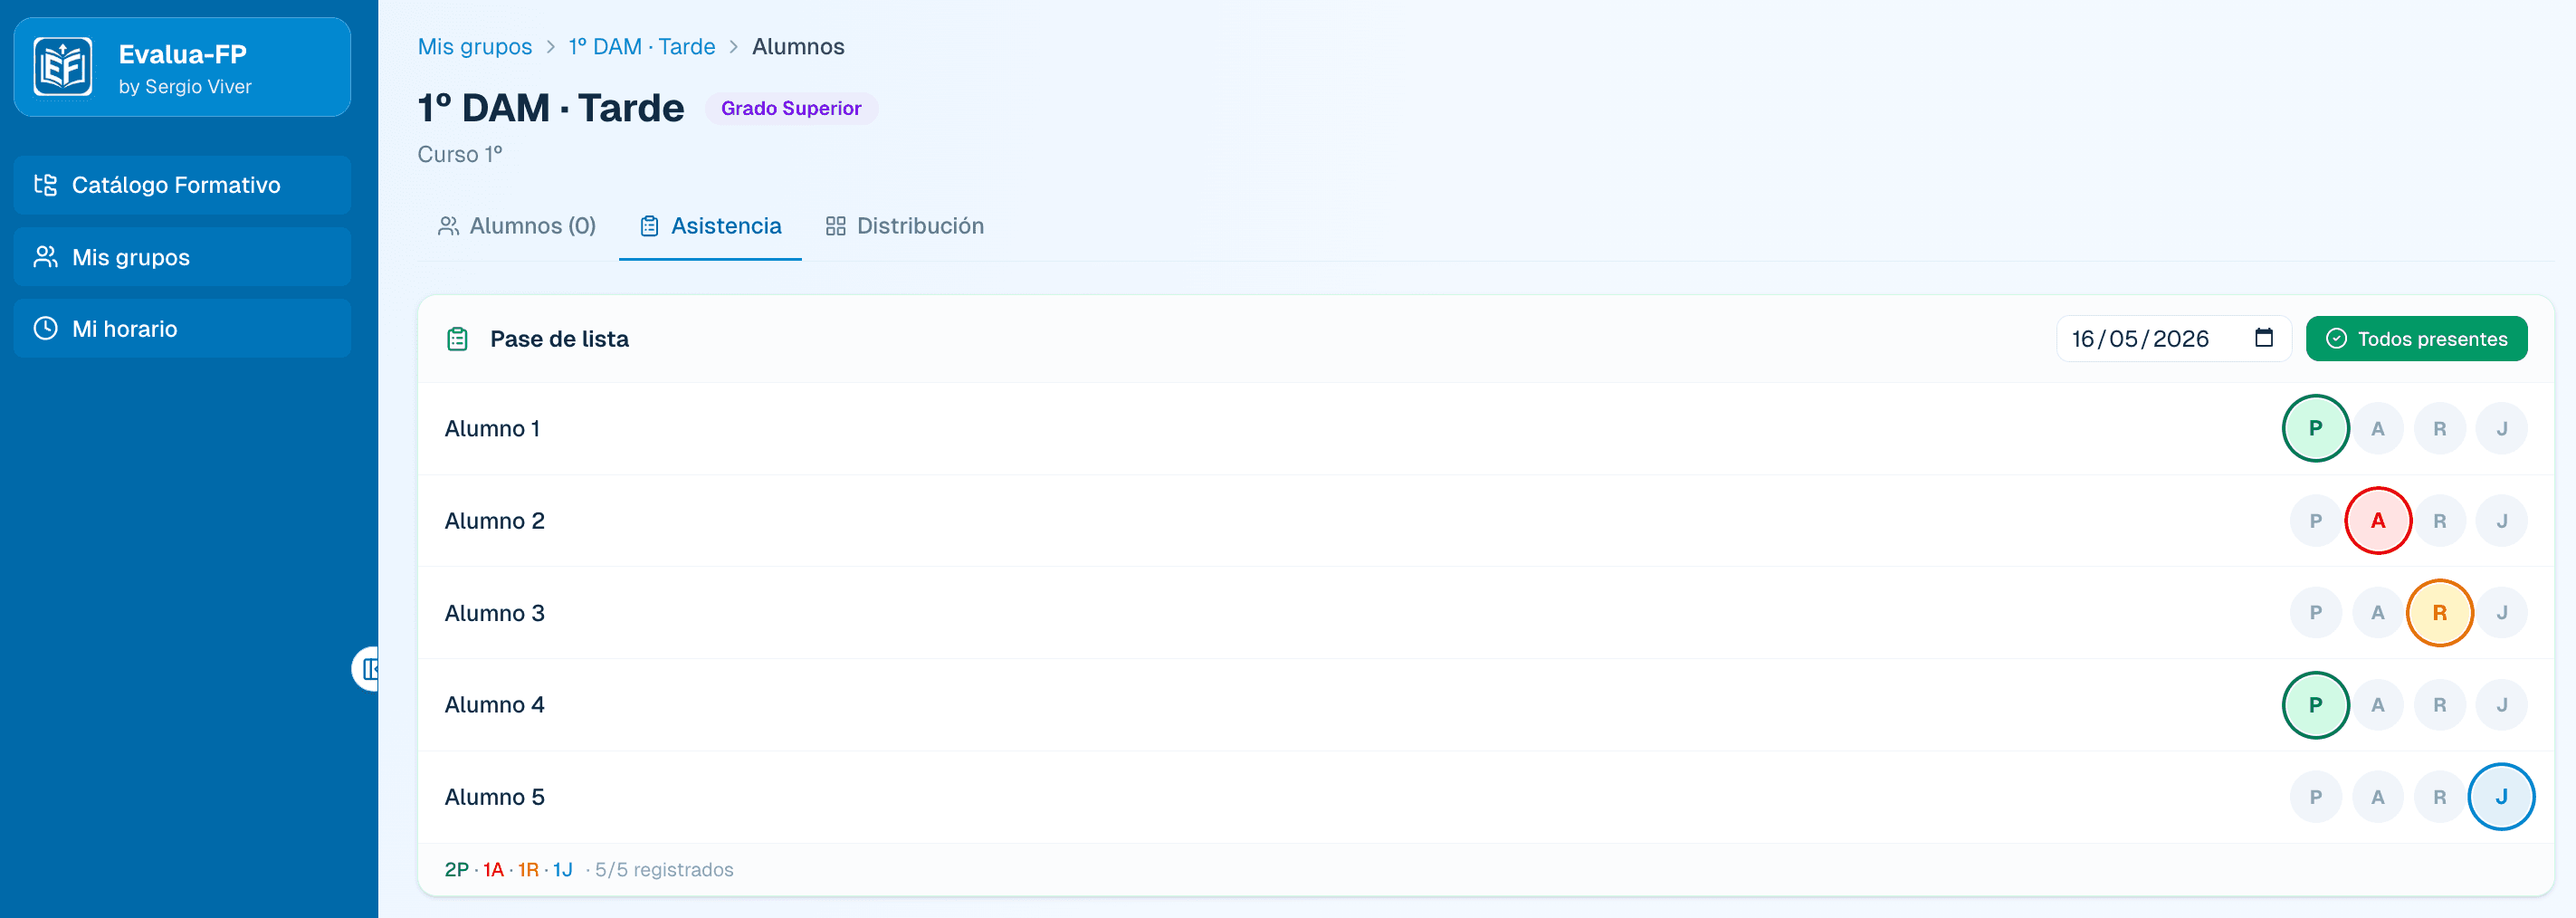Follow the 1º DAM · Tarde breadcrumb
This screenshot has width=2576, height=918.
tap(641, 47)
